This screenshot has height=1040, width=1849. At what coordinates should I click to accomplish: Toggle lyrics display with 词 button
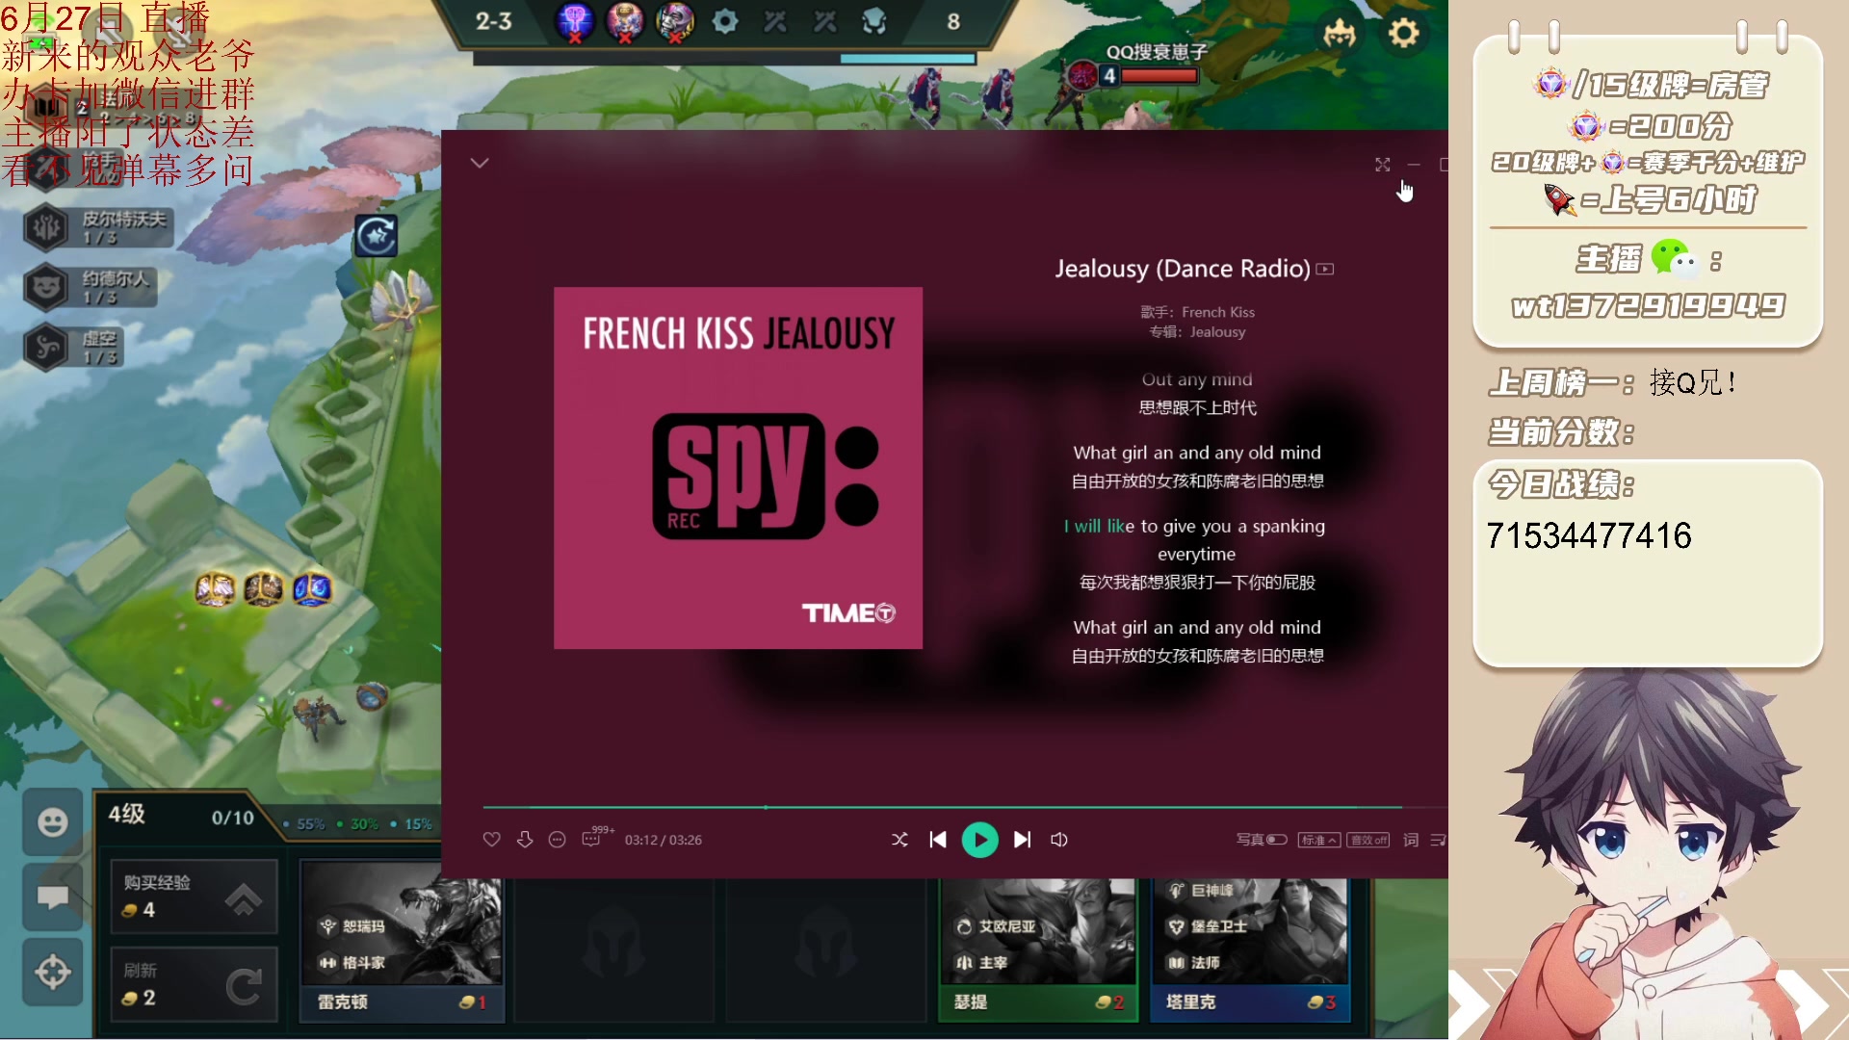tap(1411, 840)
